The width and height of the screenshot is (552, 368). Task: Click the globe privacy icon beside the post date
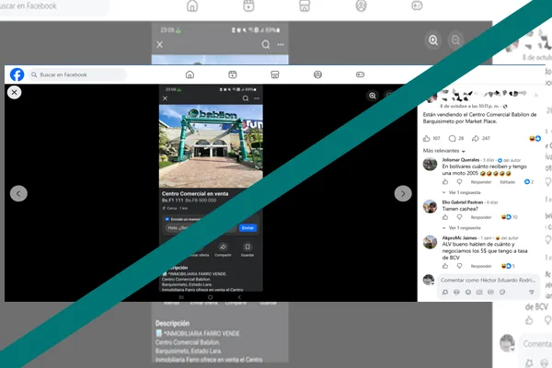point(505,106)
